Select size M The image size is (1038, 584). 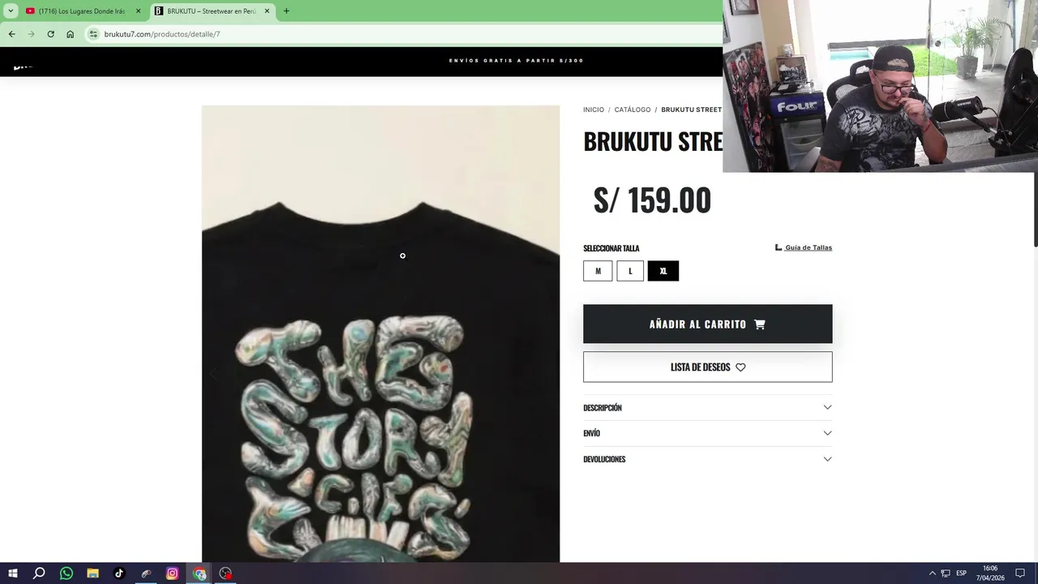tap(598, 271)
